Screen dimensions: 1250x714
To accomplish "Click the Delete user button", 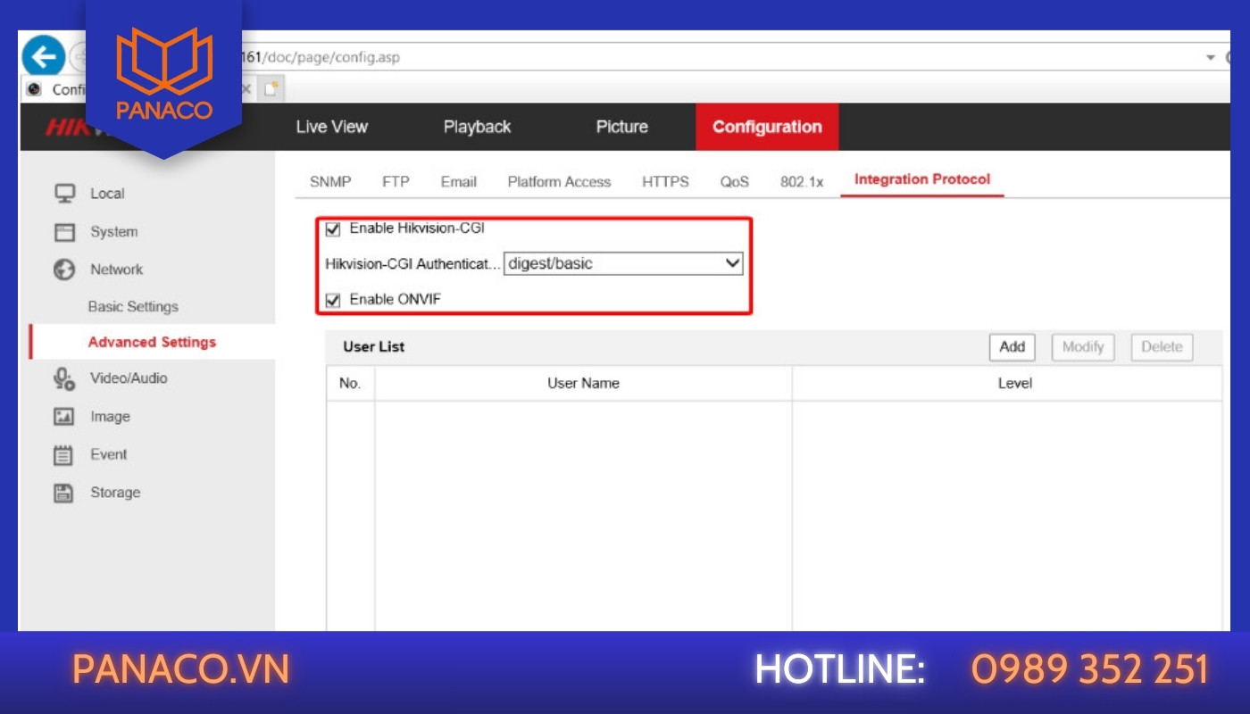I will click(1162, 347).
